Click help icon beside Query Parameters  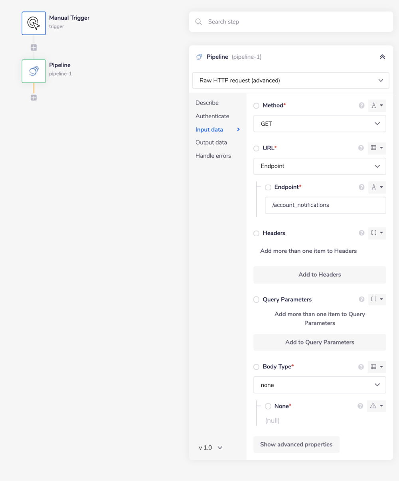(361, 299)
